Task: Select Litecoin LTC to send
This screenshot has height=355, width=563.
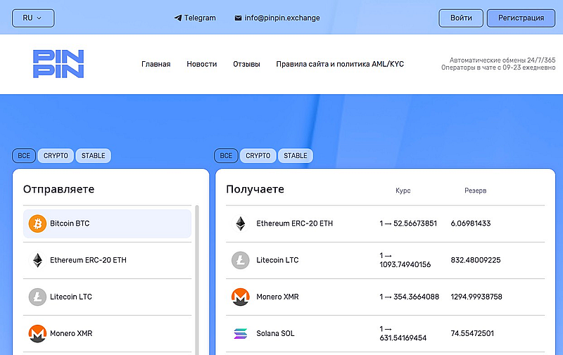Action: point(107,297)
